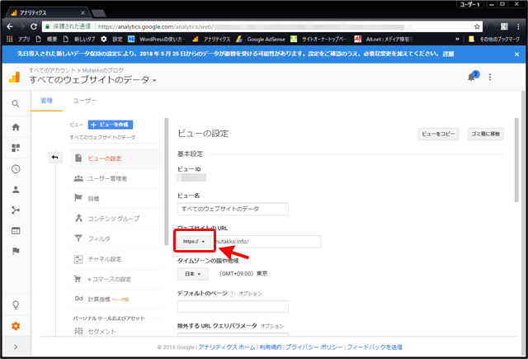Click the ビューをコピー button
Viewport: 528px width, 359px height.
438,134
